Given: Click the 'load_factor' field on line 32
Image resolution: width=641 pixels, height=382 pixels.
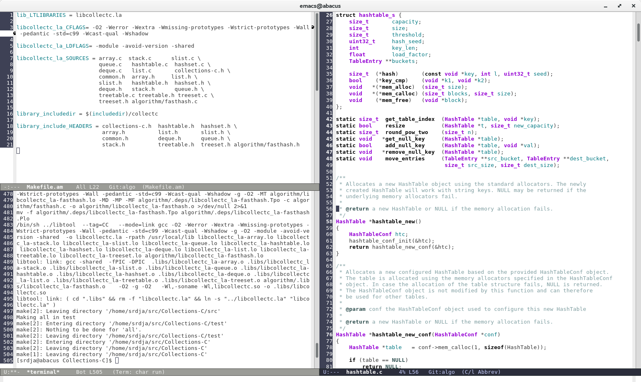Looking at the screenshot, I should click(410, 54).
